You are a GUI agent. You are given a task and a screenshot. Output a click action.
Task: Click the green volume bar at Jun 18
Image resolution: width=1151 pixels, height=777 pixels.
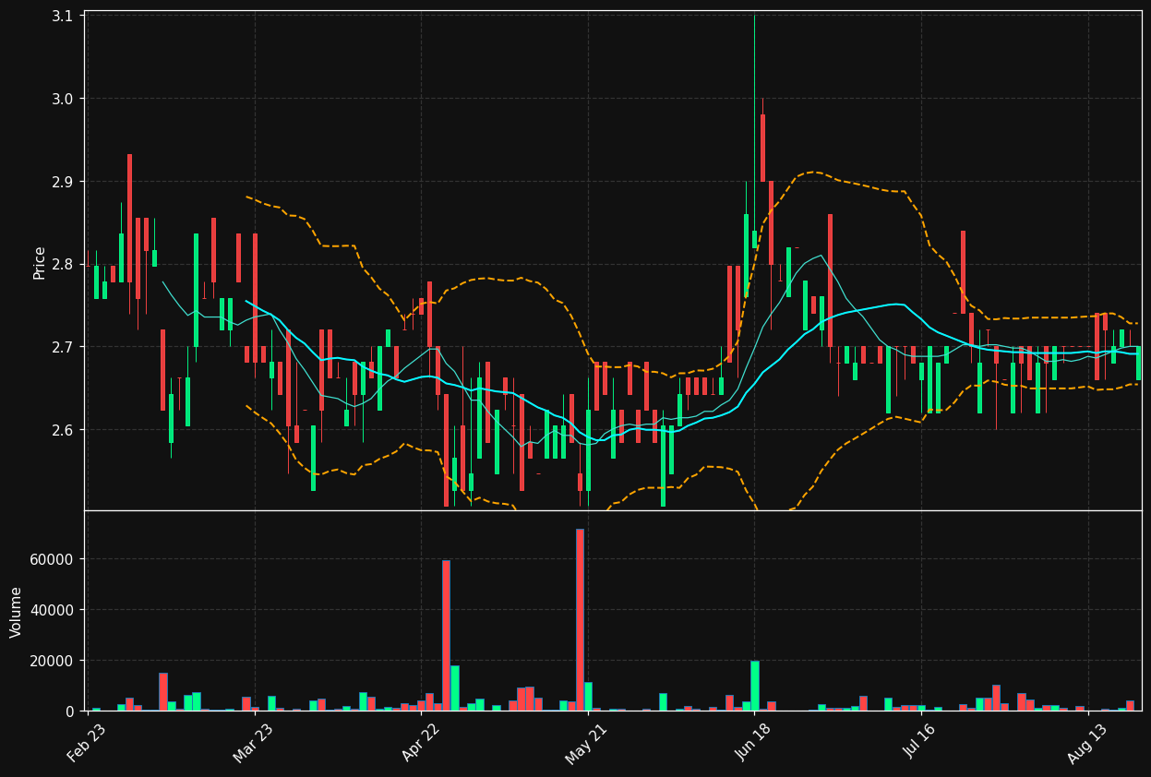754,686
